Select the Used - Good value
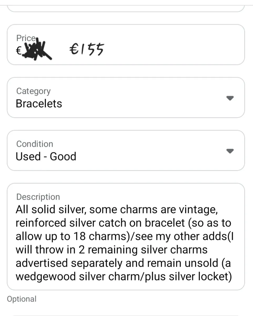The width and height of the screenshot is (253, 316). tap(46, 156)
